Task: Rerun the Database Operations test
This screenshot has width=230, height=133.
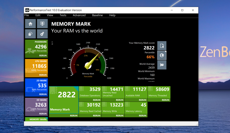Action: (x=97, y=100)
